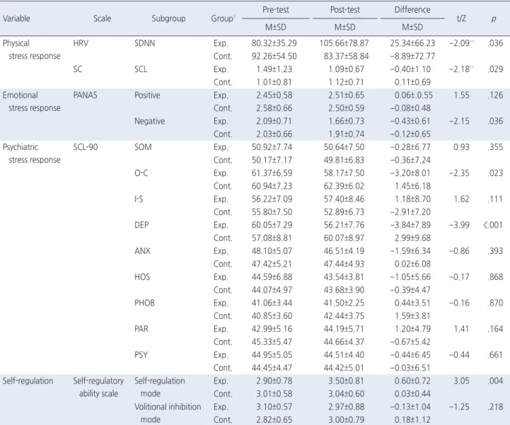Click the p value .355
This screenshot has height=425, width=510.
point(495,147)
